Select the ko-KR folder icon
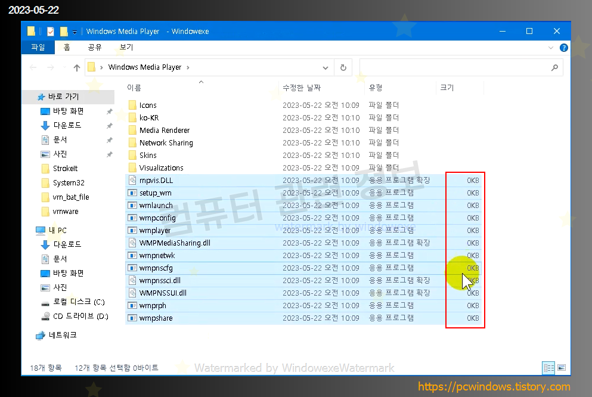592x397 pixels. click(x=132, y=117)
